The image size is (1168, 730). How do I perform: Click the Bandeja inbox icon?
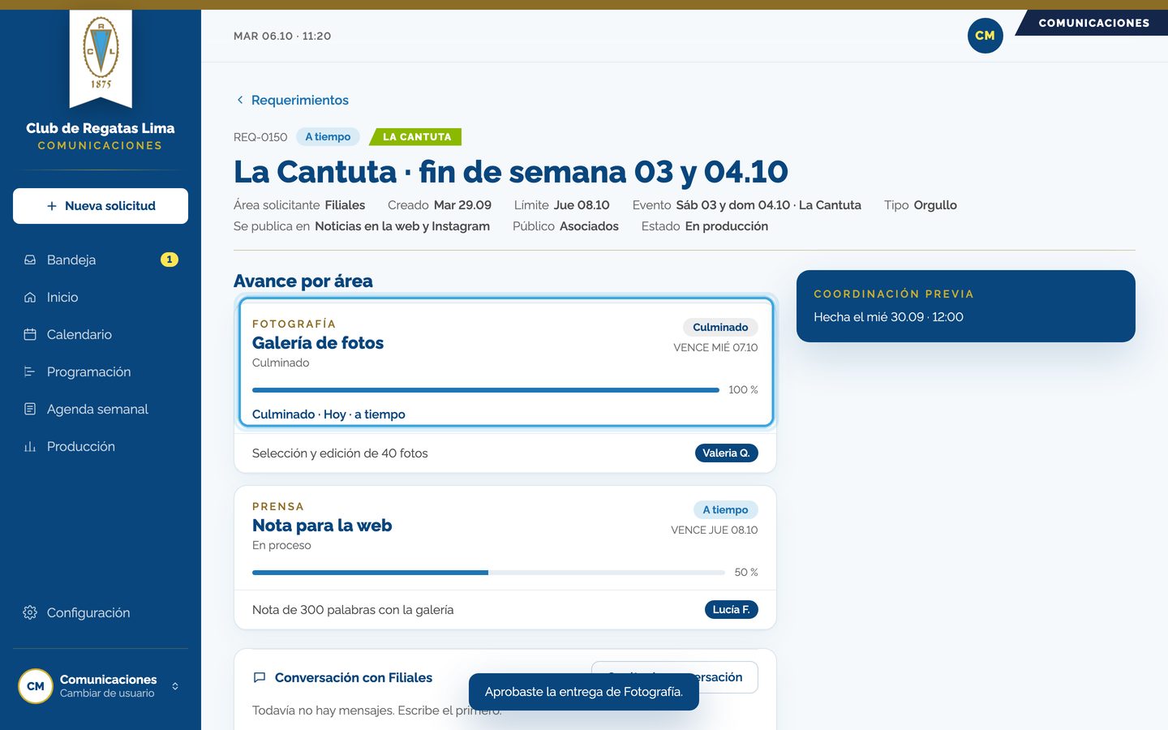coord(30,260)
